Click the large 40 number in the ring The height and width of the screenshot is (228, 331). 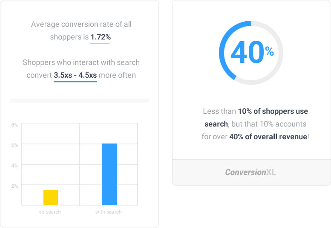click(247, 52)
